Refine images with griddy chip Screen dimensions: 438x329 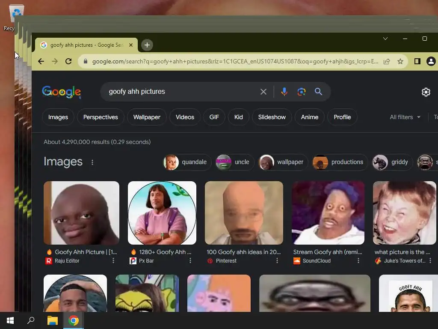point(392,162)
